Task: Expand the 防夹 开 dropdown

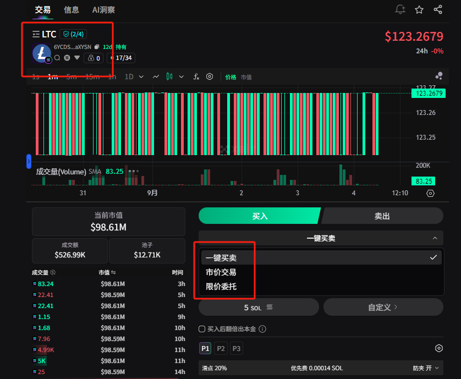Action: (426, 368)
